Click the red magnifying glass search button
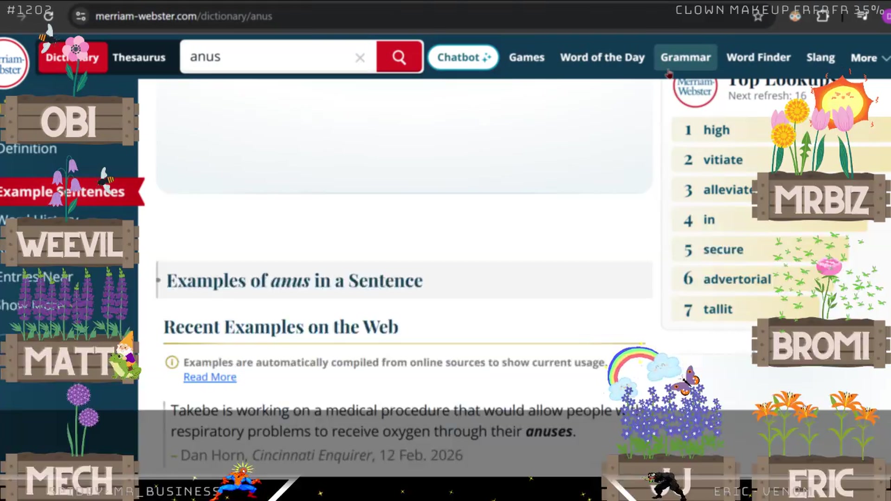The image size is (891, 501). click(x=399, y=57)
